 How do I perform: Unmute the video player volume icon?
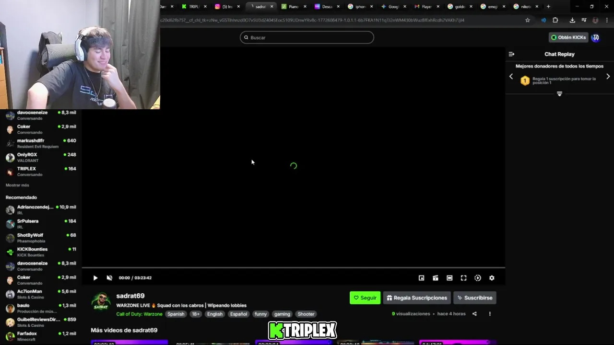pos(109,278)
